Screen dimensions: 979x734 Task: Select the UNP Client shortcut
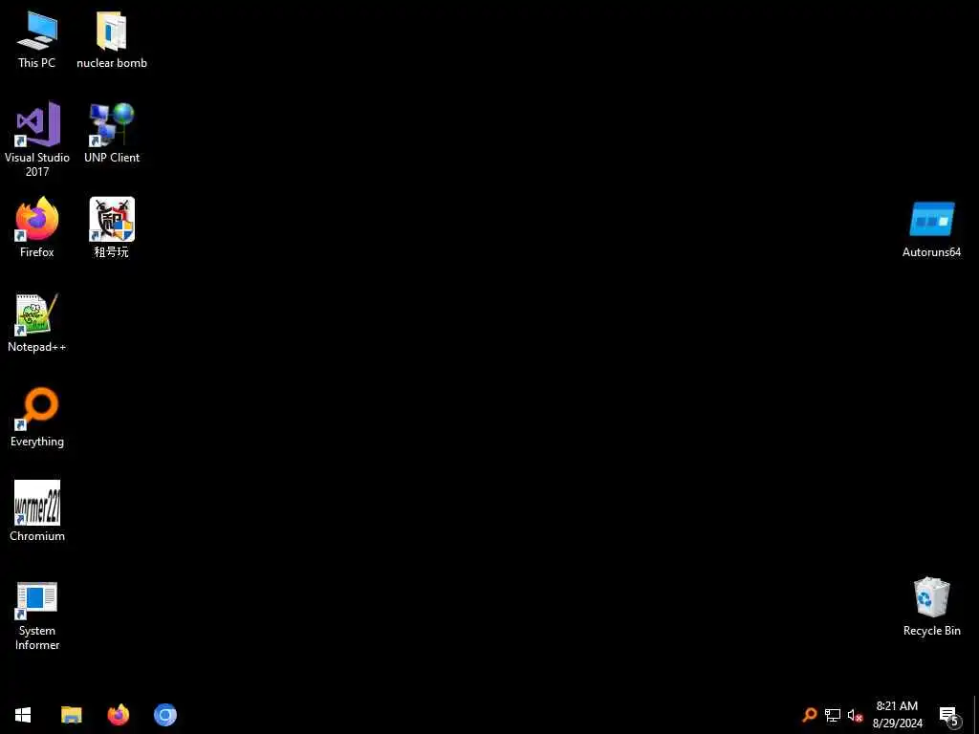(x=112, y=133)
